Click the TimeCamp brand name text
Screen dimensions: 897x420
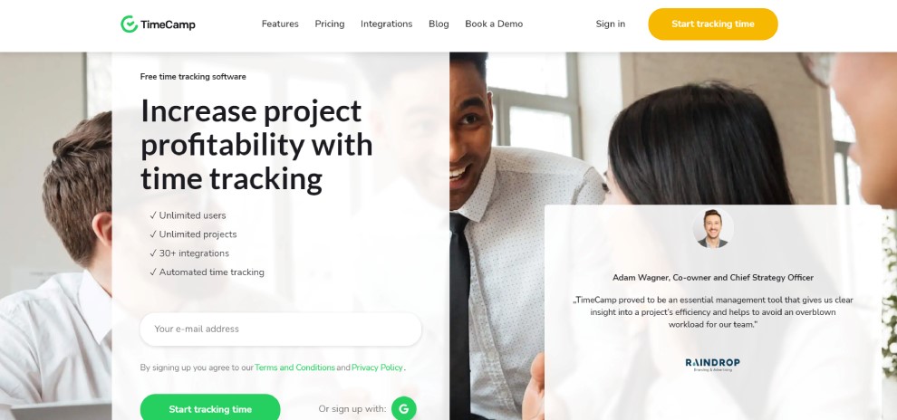[x=168, y=24]
